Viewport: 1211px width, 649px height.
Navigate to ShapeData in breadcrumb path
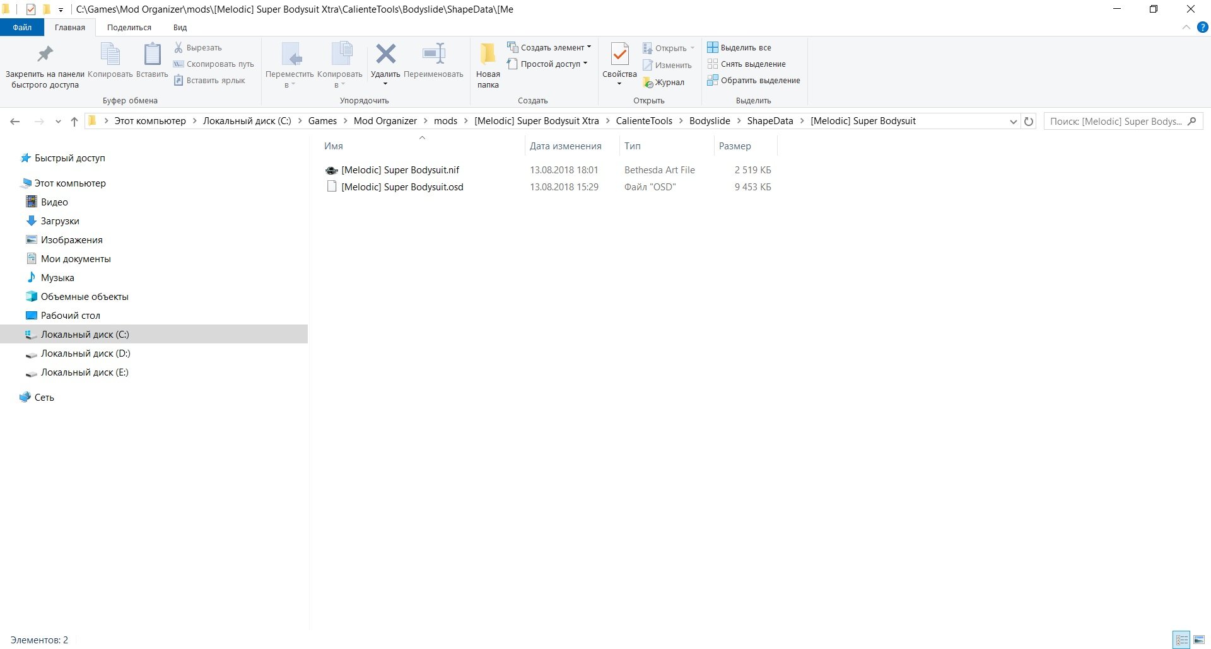(769, 121)
